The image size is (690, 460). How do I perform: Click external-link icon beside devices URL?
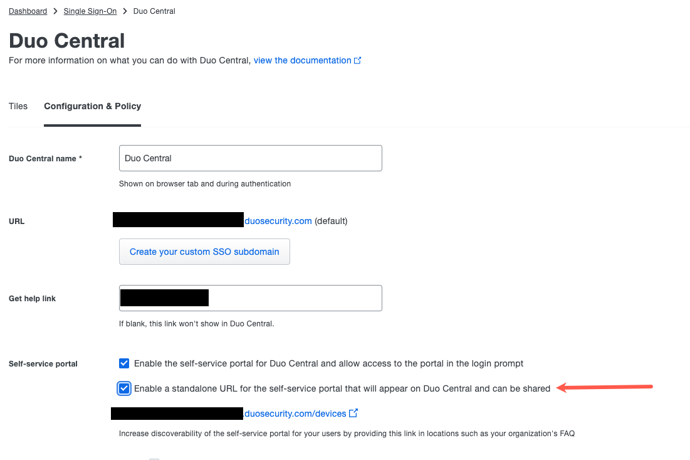click(353, 414)
